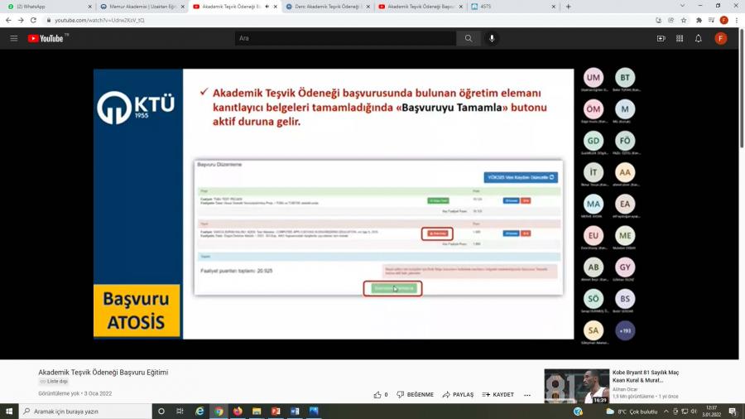Screen dimensions: 745x419
Task: Open a new browser tab with plus
Action: coord(568,7)
